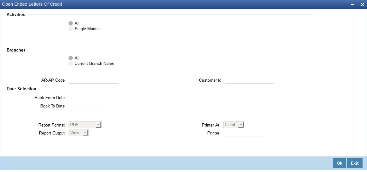Open the Report Output View dropdown

click(78, 133)
